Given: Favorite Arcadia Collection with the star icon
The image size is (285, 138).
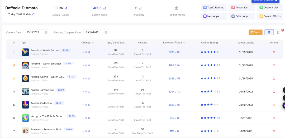Looking at the screenshot, I should (x=274, y=105).
